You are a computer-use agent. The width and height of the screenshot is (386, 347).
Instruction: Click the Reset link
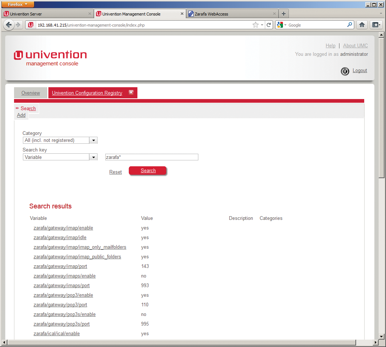coord(115,172)
